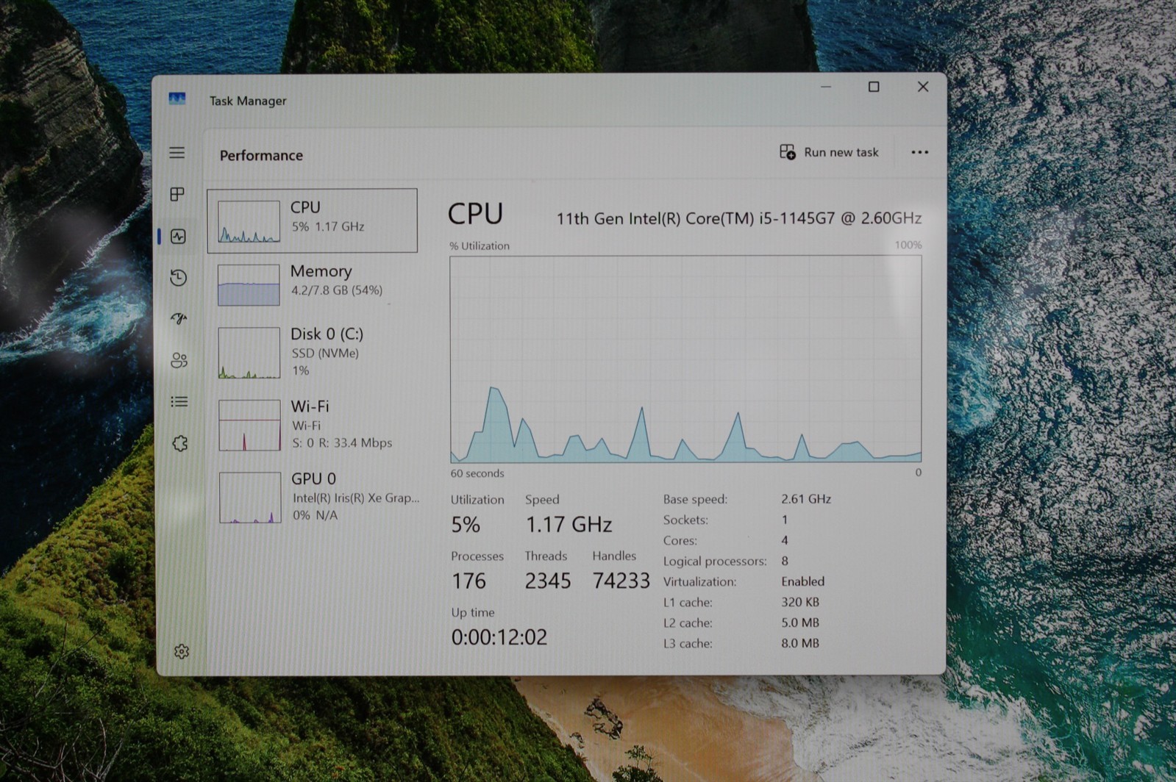
Task: Open the hamburger navigation menu
Action: tap(177, 153)
